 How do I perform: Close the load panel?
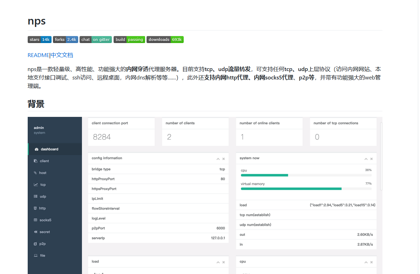click(224, 262)
